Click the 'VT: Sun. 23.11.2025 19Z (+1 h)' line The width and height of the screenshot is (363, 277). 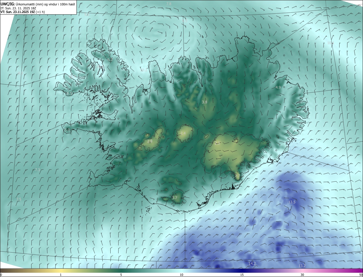(22, 12)
